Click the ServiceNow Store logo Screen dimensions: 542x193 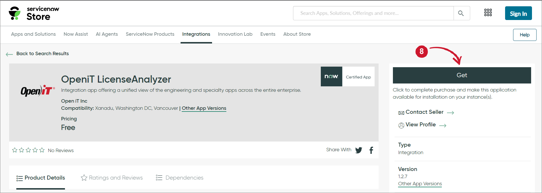click(34, 13)
